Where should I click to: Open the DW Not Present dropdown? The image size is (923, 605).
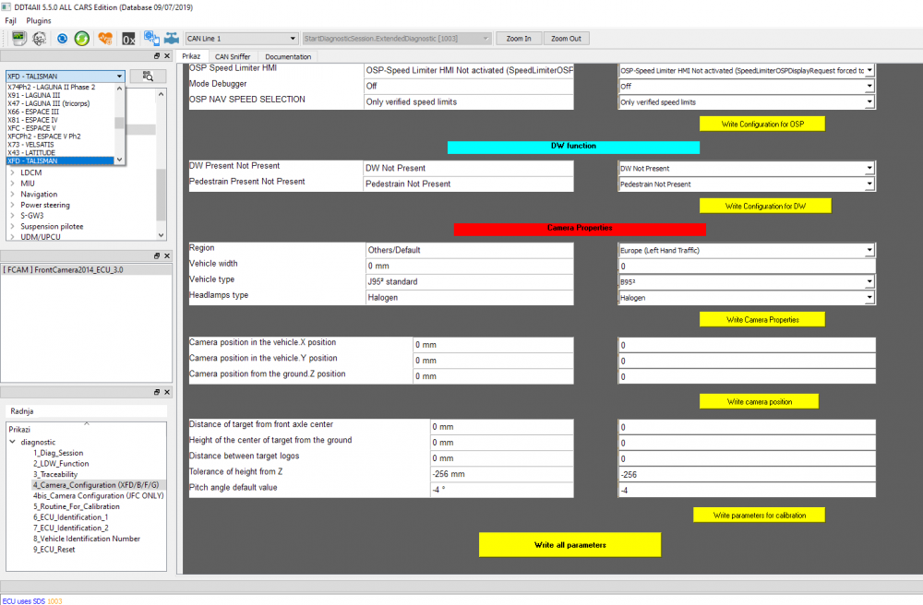point(747,168)
